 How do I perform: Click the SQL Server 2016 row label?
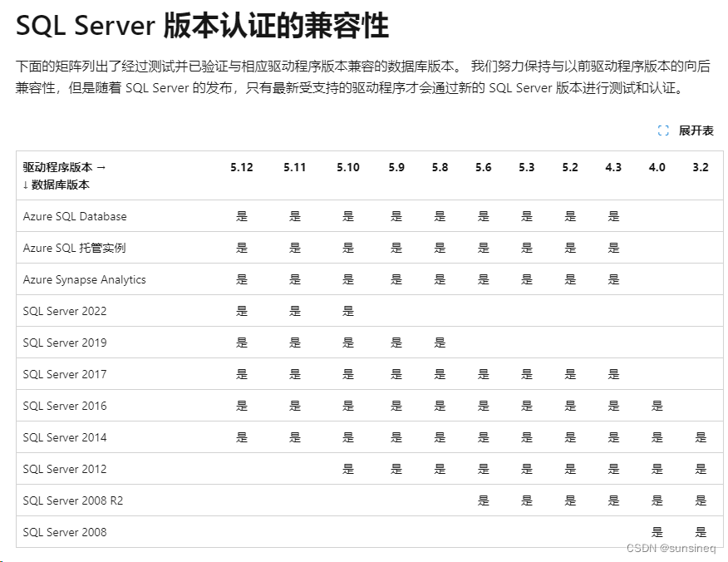65,406
